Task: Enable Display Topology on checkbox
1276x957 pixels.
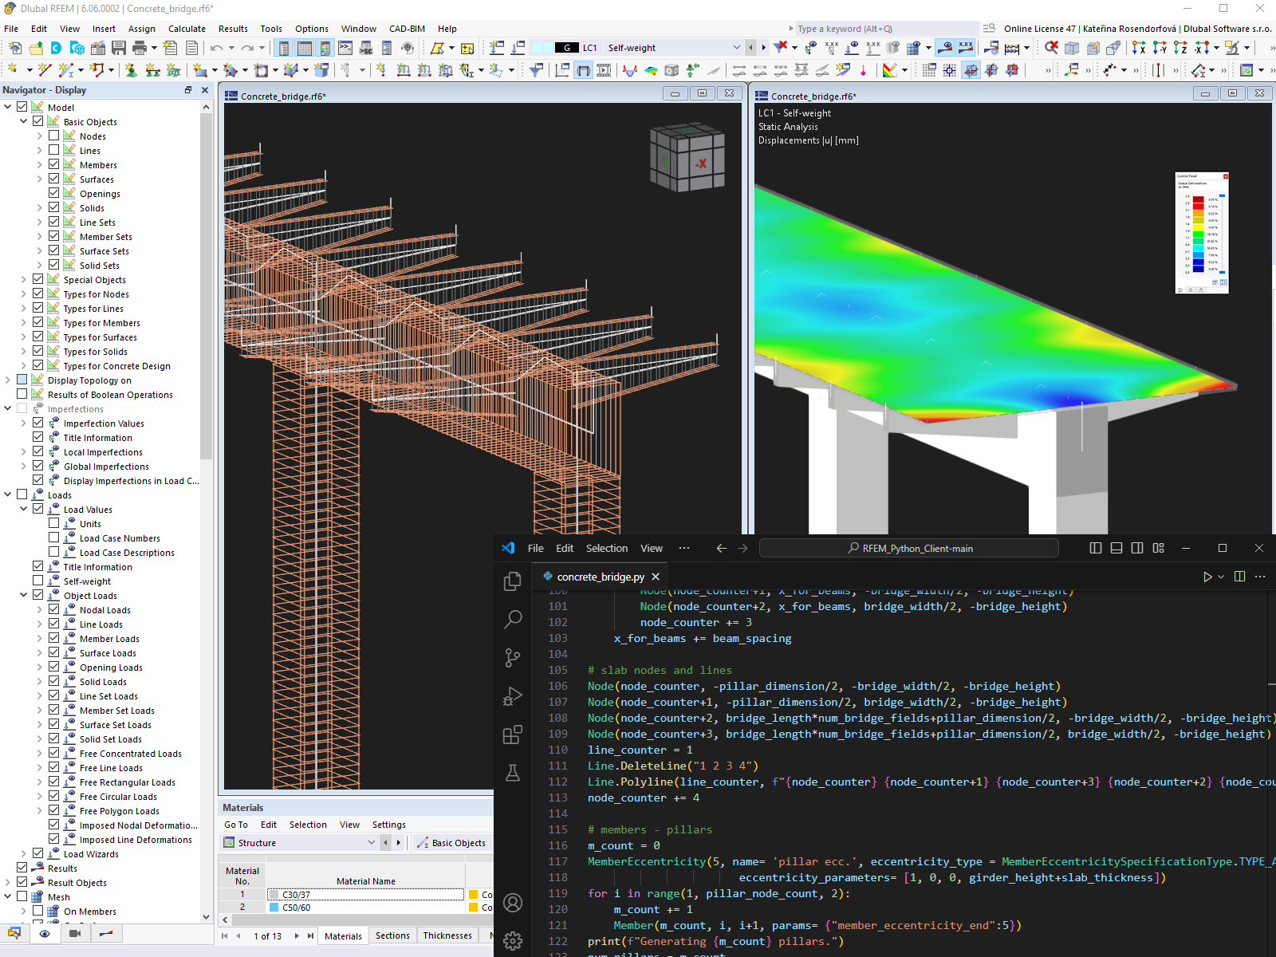Action: click(x=22, y=380)
